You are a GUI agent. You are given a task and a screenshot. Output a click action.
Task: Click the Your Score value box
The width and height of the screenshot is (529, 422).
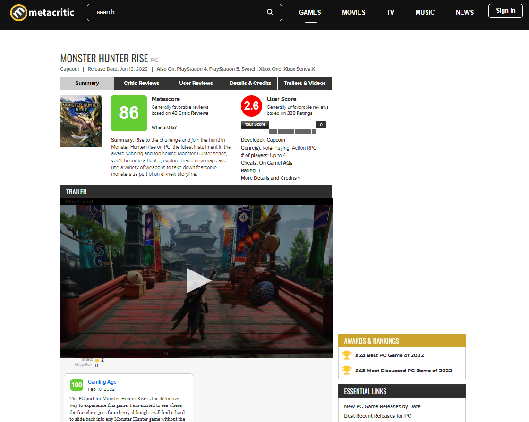(x=321, y=125)
